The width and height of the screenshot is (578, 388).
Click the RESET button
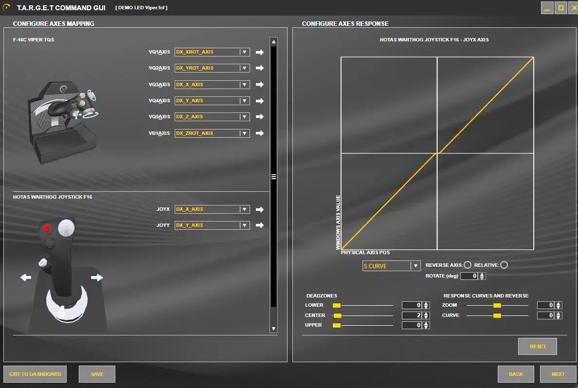[538, 346]
